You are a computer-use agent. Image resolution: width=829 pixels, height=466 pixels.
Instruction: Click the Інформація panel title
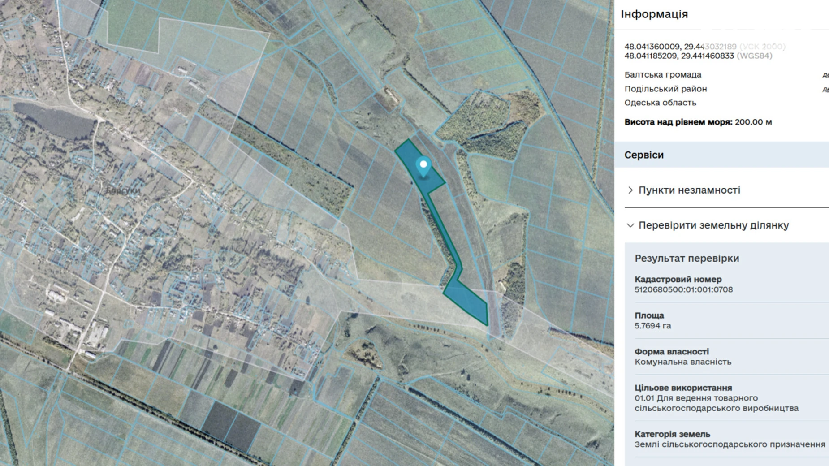pyautogui.click(x=654, y=14)
